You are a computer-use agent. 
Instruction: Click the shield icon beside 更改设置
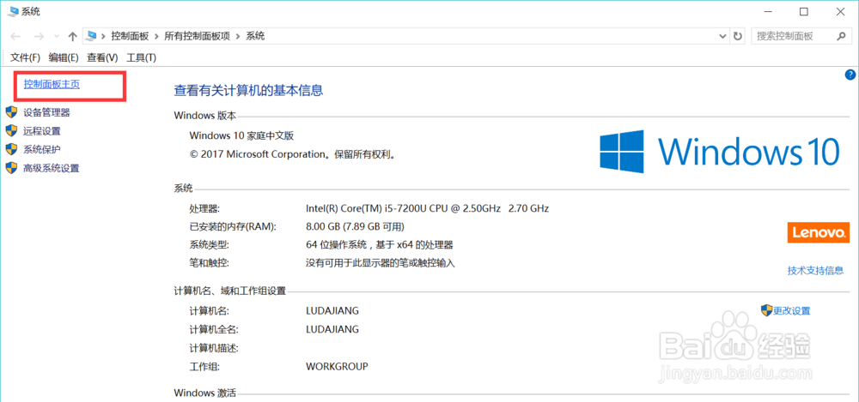pyautogui.click(x=766, y=310)
